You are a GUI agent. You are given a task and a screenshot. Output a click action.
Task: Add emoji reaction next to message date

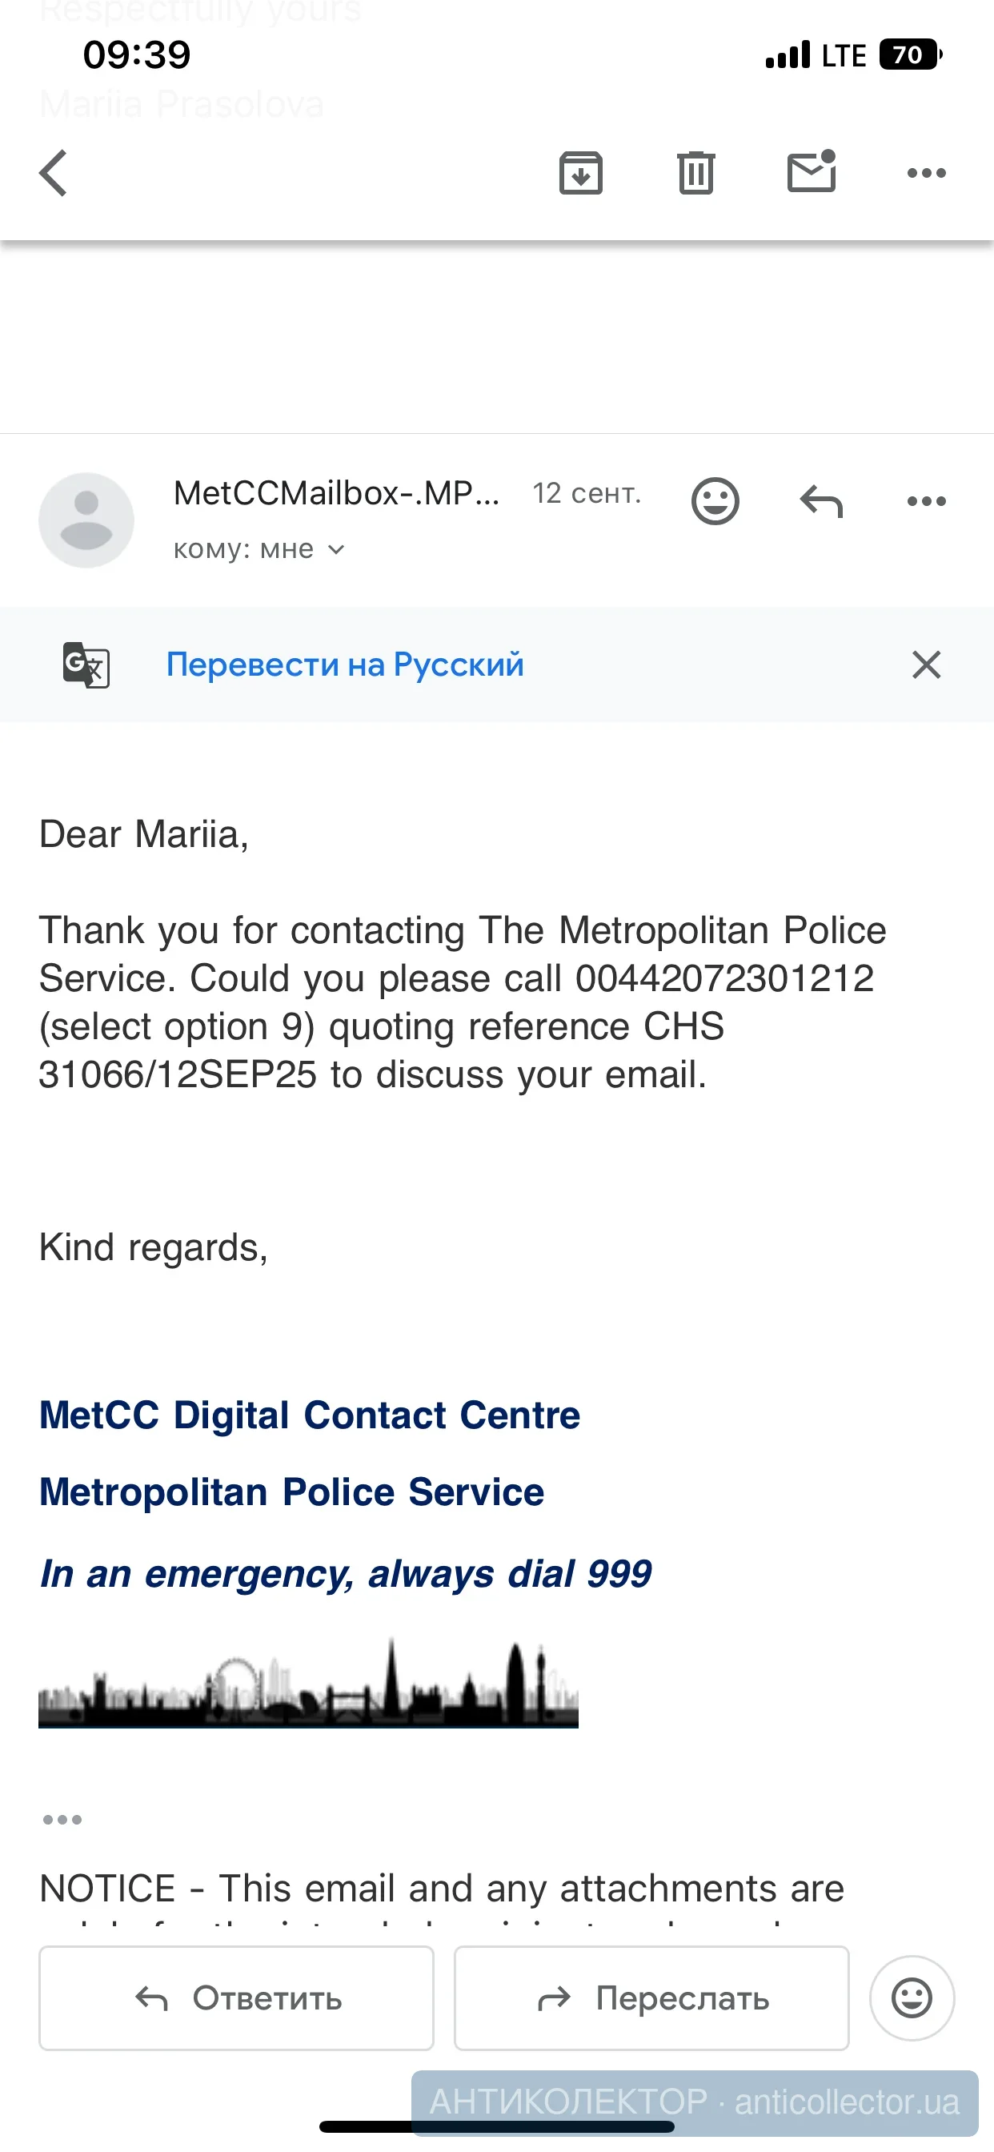point(715,501)
